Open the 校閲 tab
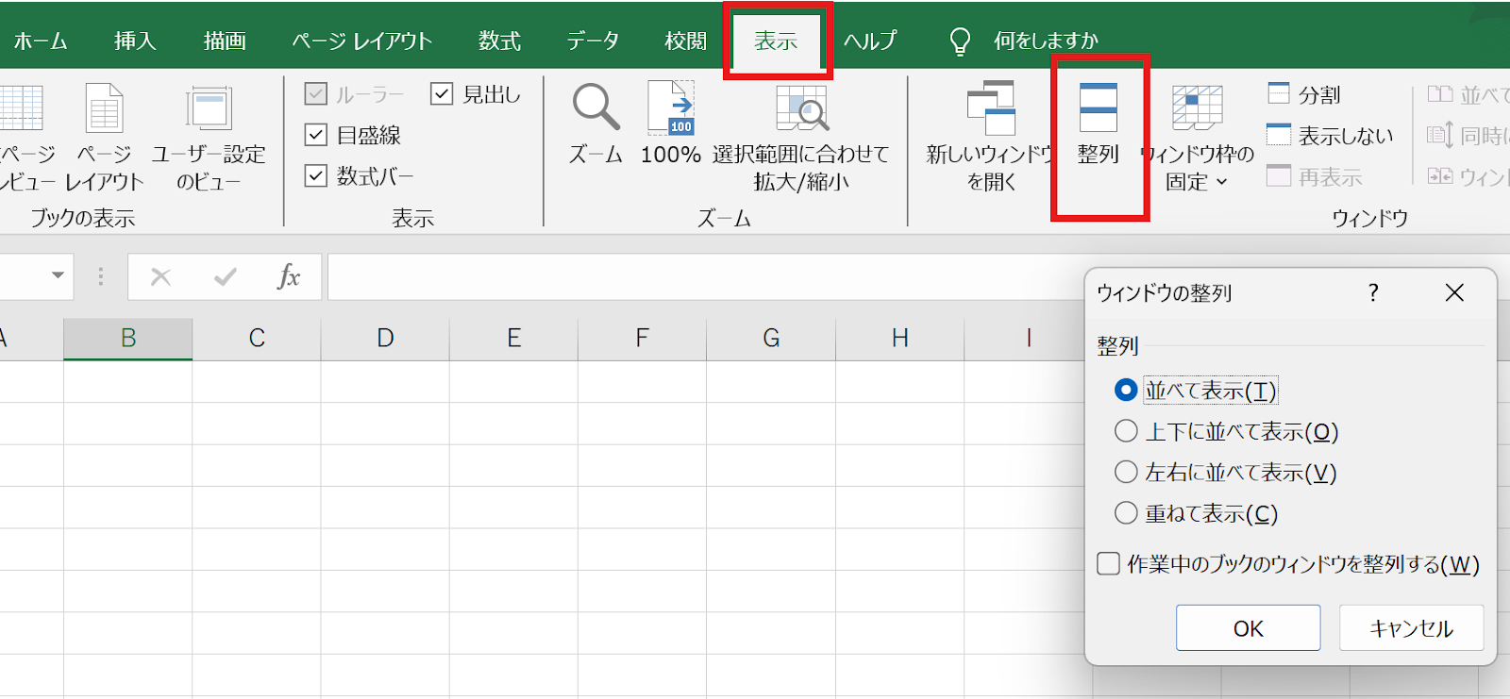The width and height of the screenshot is (1510, 699). (685, 41)
